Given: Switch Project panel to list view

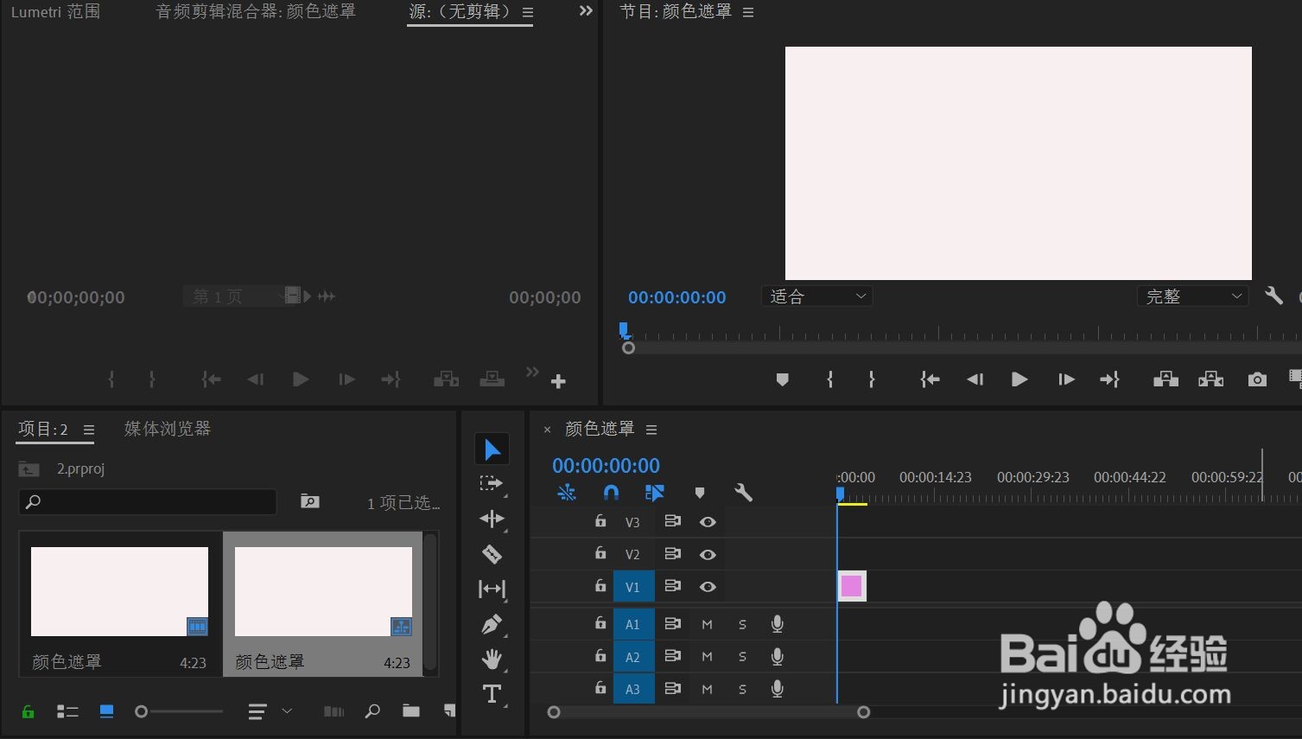Looking at the screenshot, I should tap(67, 711).
